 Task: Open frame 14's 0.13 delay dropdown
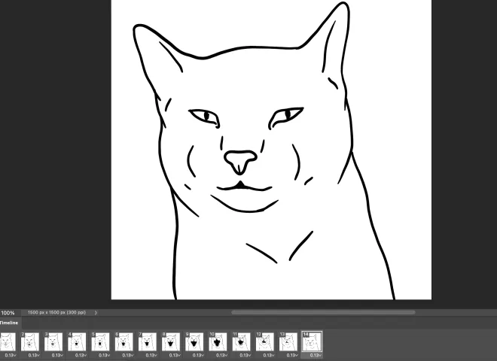point(313,355)
